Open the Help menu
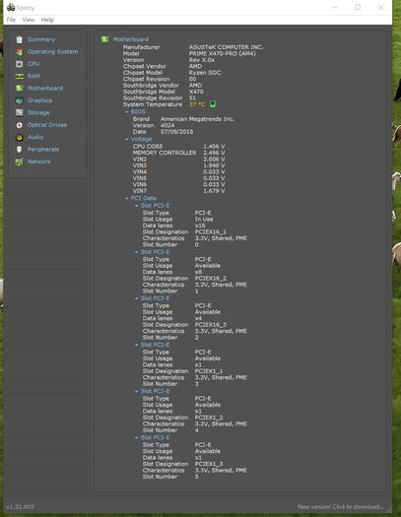 pyautogui.click(x=47, y=20)
